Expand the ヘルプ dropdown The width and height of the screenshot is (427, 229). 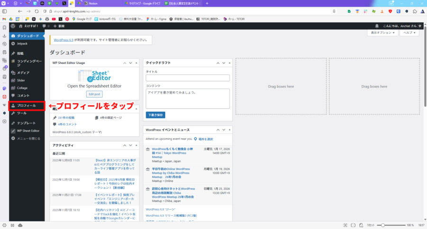point(410,33)
